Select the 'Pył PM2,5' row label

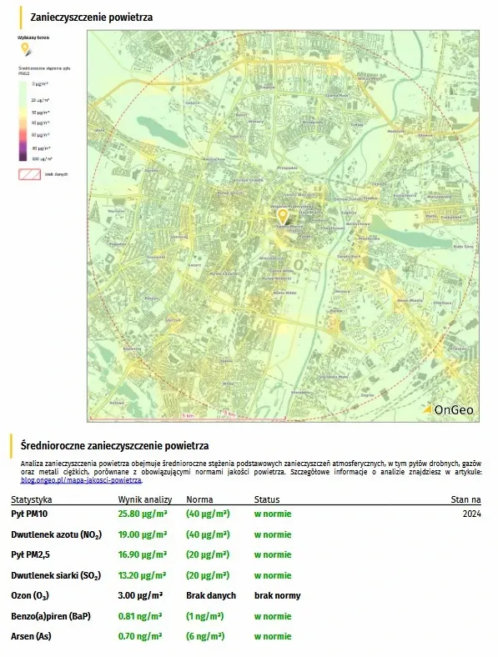tap(30, 554)
